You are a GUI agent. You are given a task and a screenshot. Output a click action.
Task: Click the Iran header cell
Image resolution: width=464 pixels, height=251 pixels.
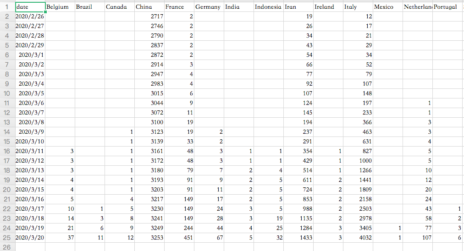[298, 7]
